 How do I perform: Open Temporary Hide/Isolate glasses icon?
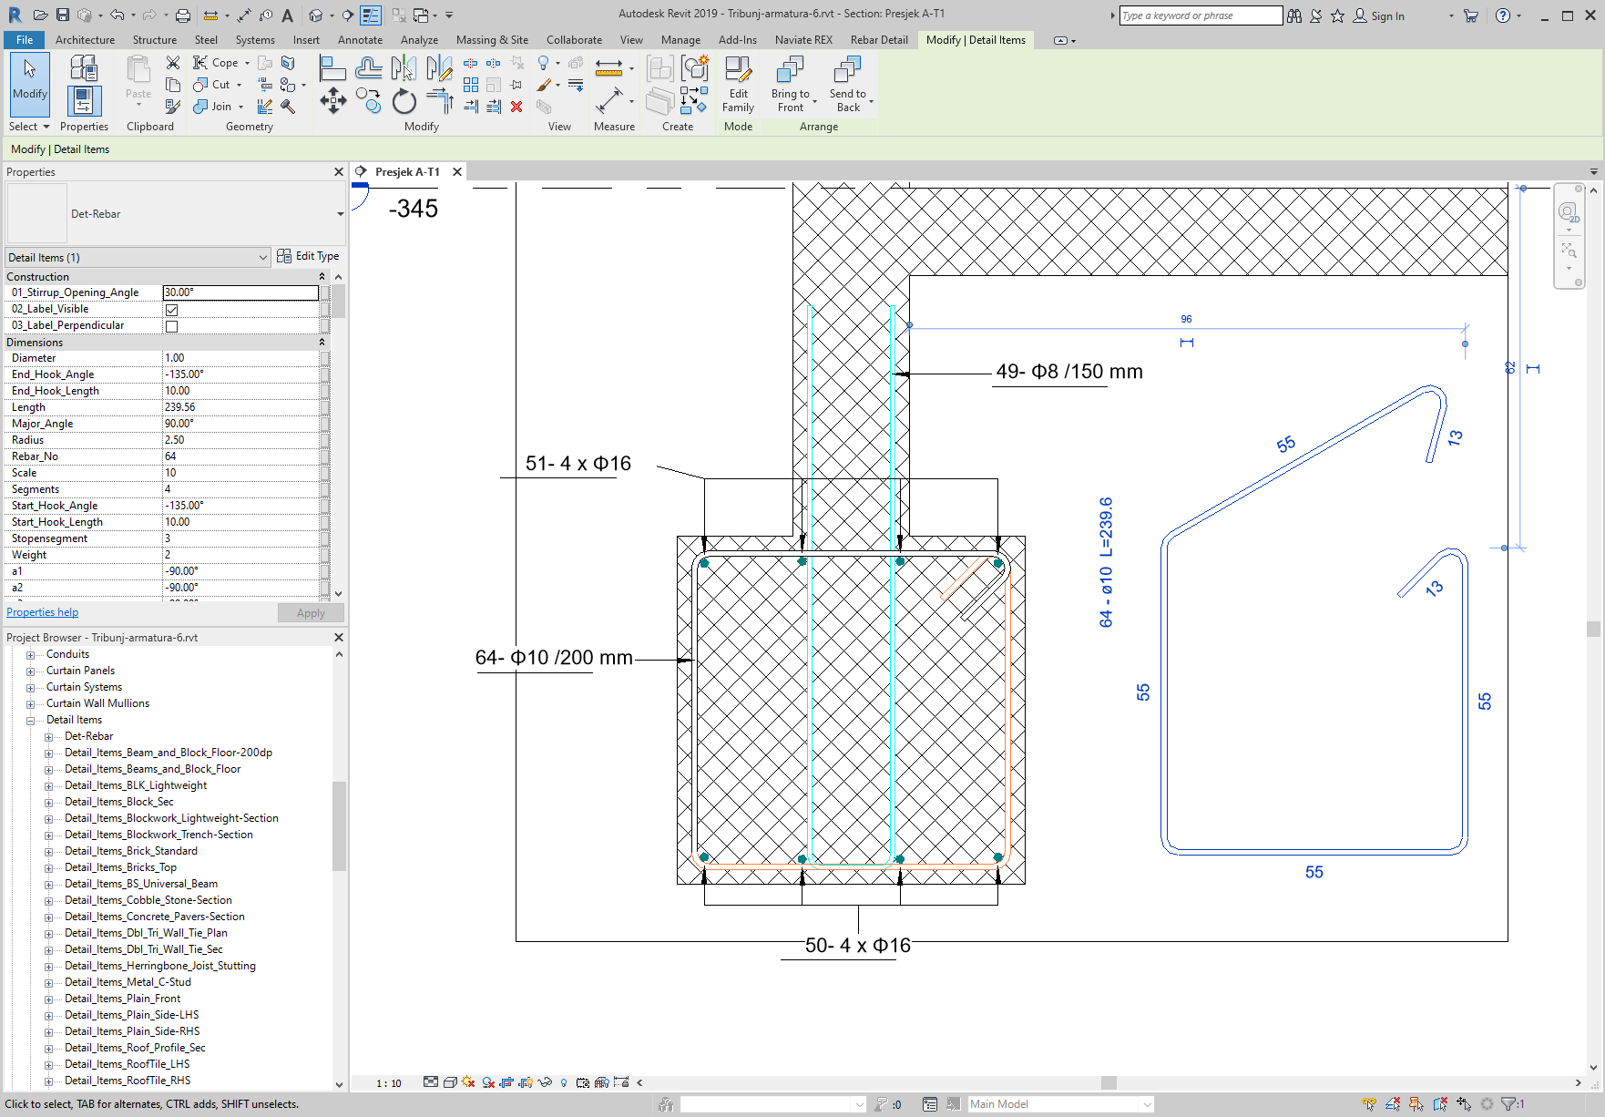pos(545,1082)
